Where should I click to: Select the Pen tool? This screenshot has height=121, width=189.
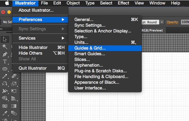tap(5, 54)
